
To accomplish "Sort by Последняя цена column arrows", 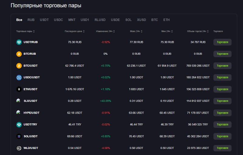I will click(84, 31).
